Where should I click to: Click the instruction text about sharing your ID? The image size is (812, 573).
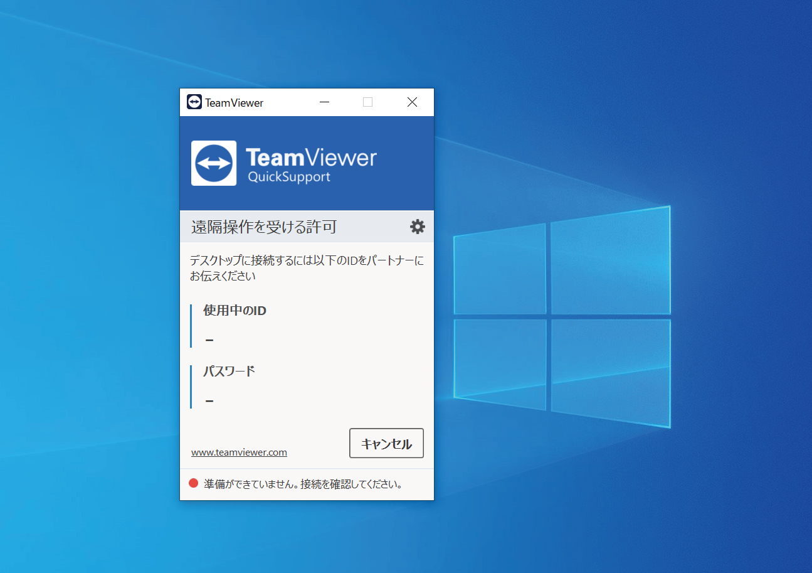point(307,267)
